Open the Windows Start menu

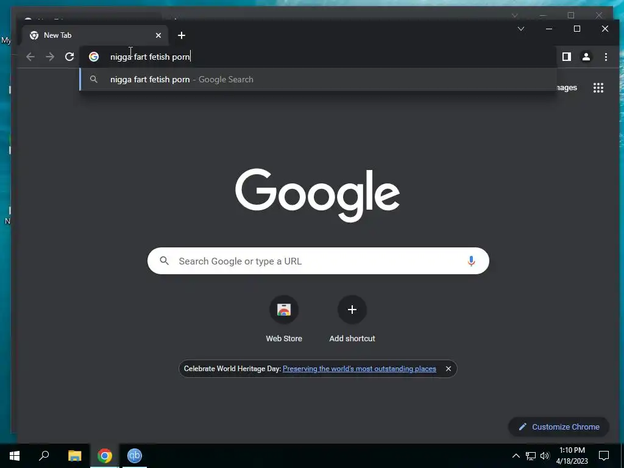(15, 456)
